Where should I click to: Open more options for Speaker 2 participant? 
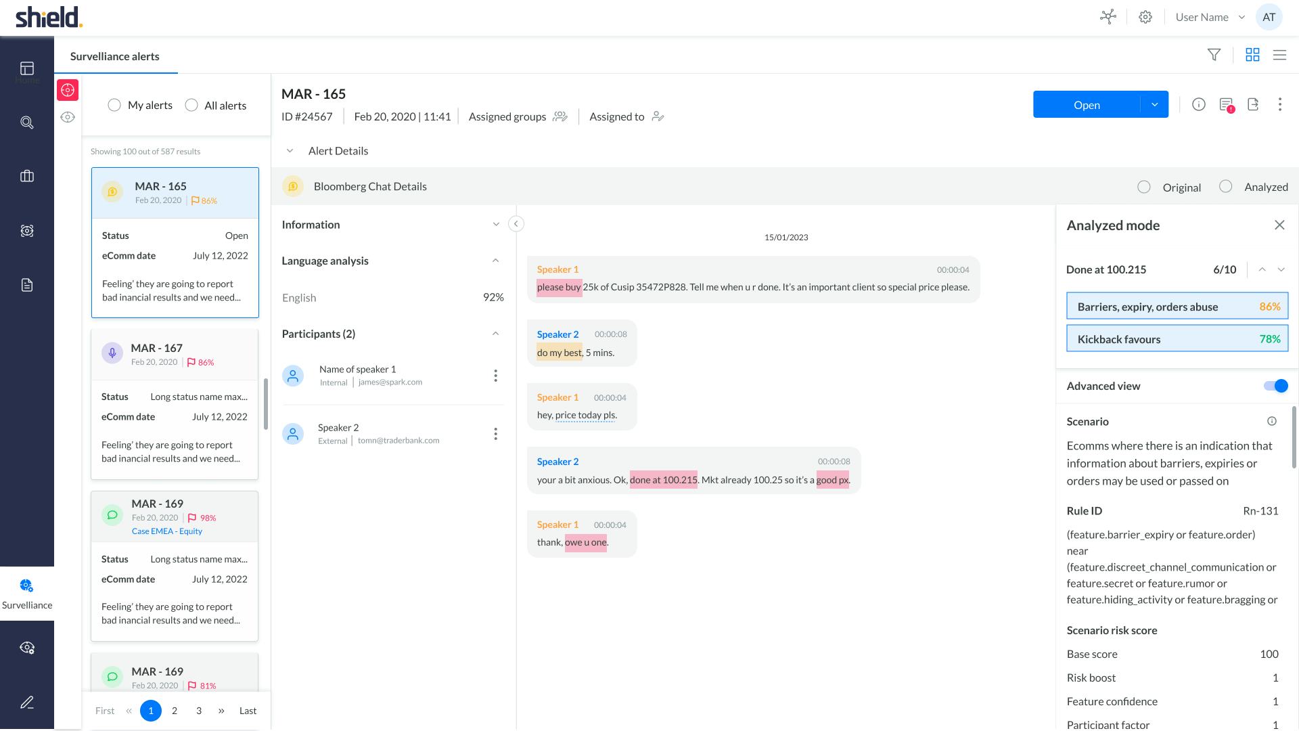[495, 434]
